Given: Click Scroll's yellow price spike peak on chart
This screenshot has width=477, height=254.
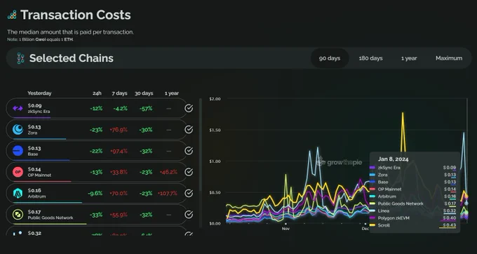Looking at the screenshot, I should coord(403,113).
